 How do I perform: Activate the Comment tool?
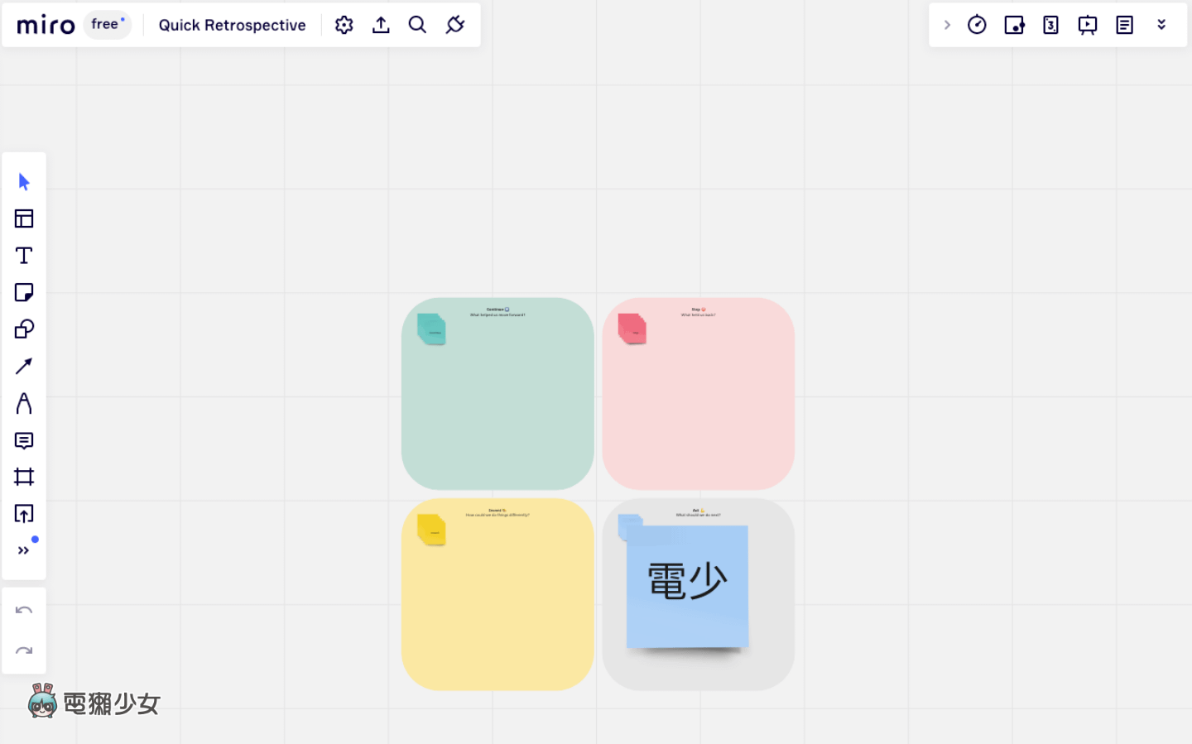click(x=24, y=440)
